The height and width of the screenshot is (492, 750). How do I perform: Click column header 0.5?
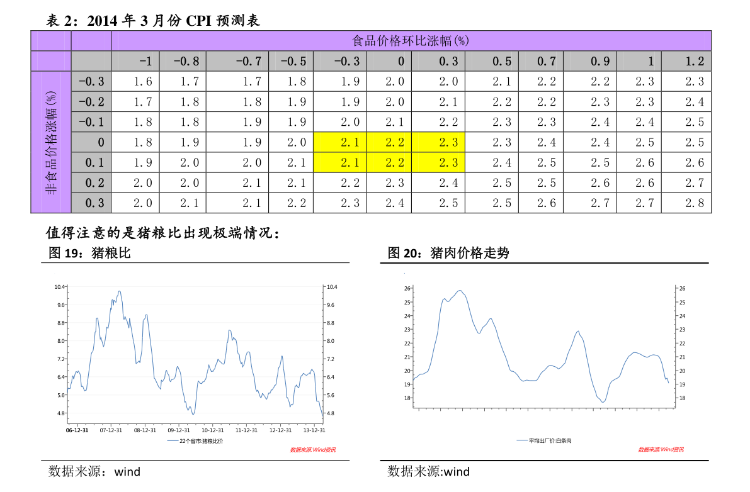(x=492, y=61)
